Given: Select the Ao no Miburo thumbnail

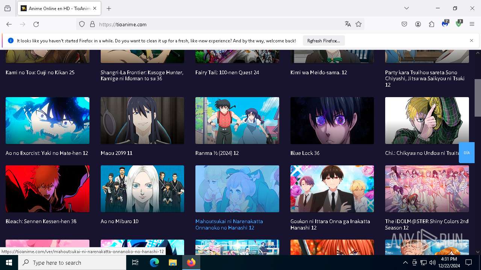Looking at the screenshot, I should coord(142,189).
